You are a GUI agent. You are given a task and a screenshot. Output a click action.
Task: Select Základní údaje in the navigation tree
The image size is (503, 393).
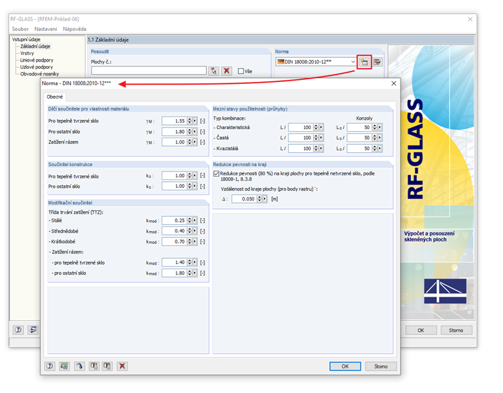pyautogui.click(x=35, y=46)
